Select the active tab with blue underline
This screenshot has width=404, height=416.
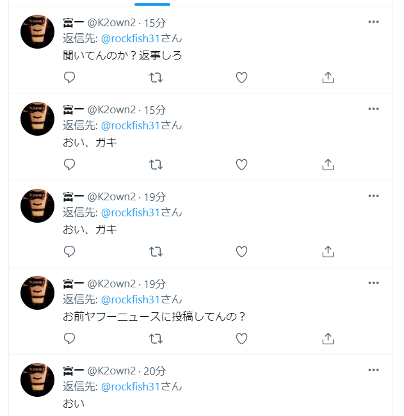click(x=152, y=4)
